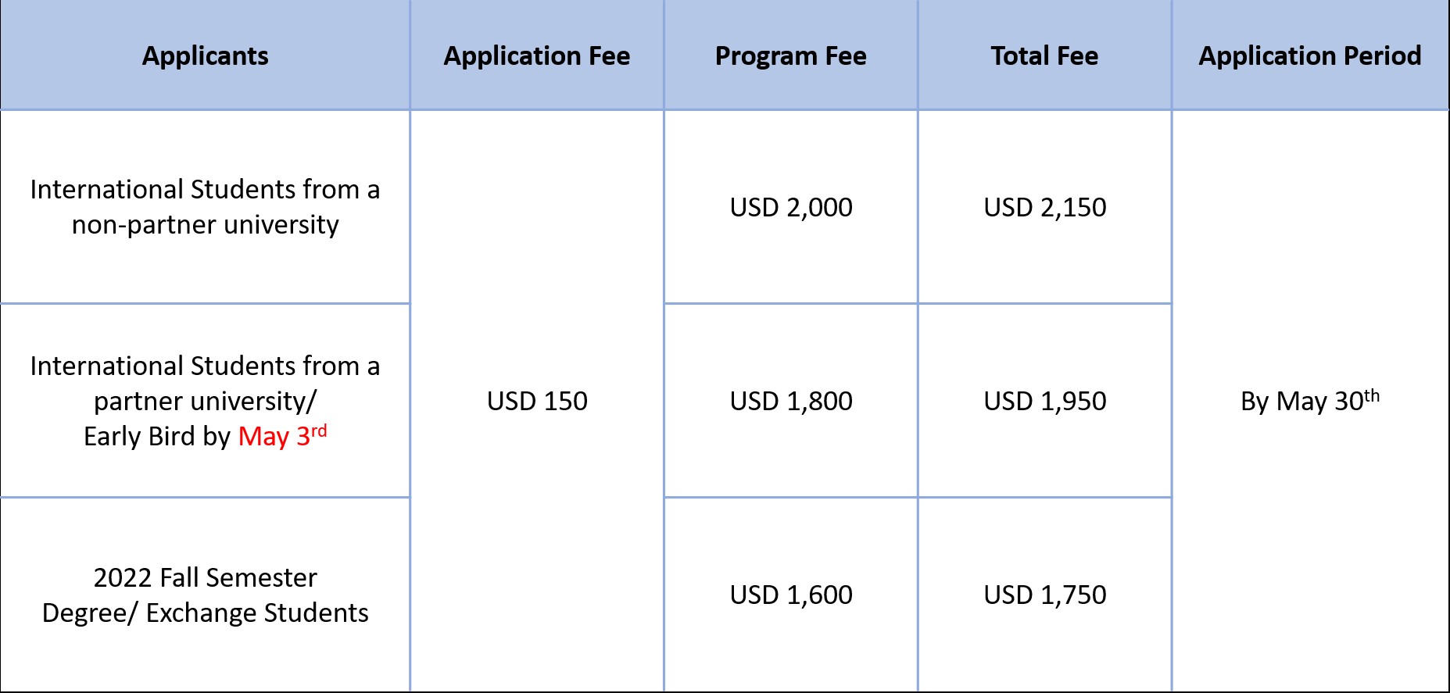The image size is (1450, 693).
Task: Select the 2022 Fall Semester Degree/Exchange cell
Action: coord(205,595)
